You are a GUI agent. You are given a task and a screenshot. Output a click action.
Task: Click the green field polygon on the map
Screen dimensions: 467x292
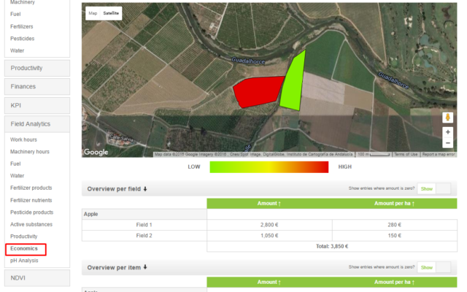pyautogui.click(x=293, y=83)
